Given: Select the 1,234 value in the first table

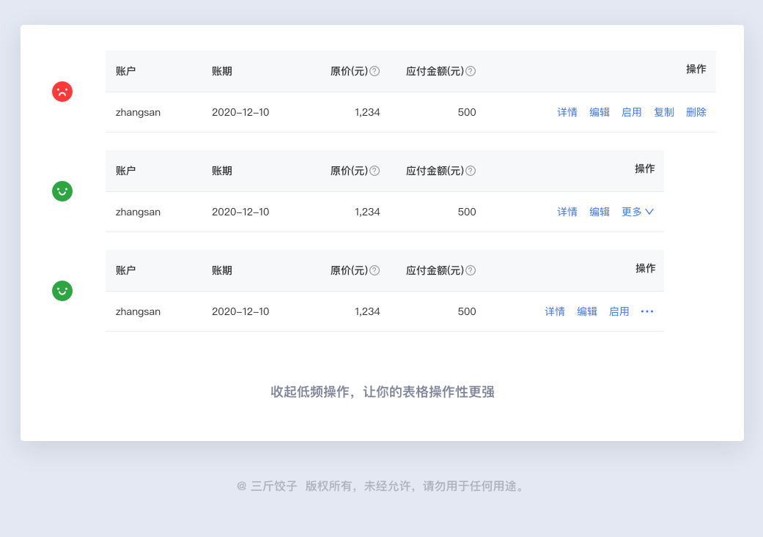Looking at the screenshot, I should tap(367, 112).
